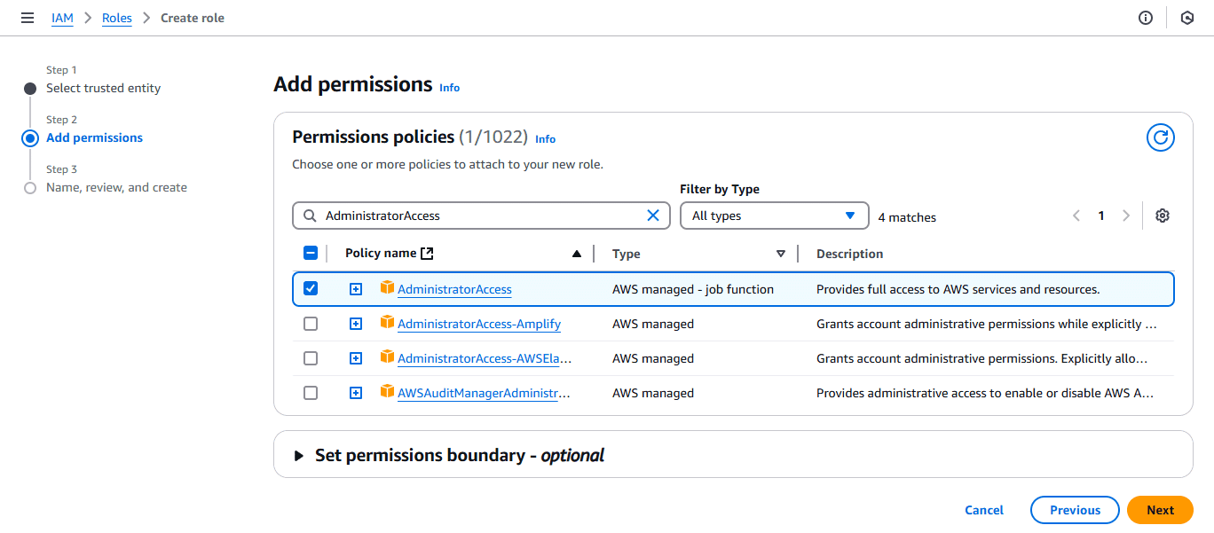Select Add permissions step label

(94, 137)
